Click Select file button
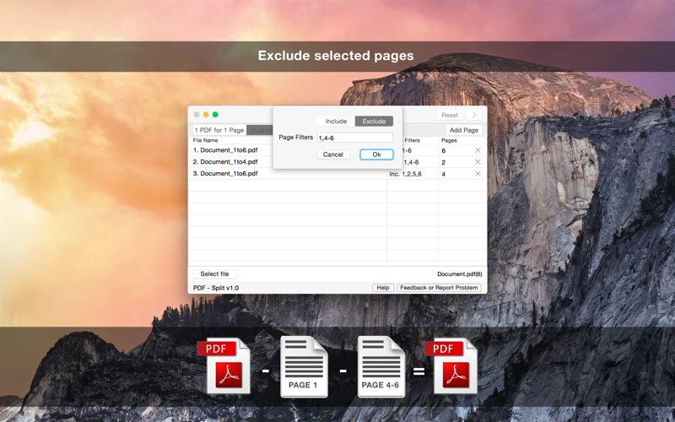 [x=215, y=273]
